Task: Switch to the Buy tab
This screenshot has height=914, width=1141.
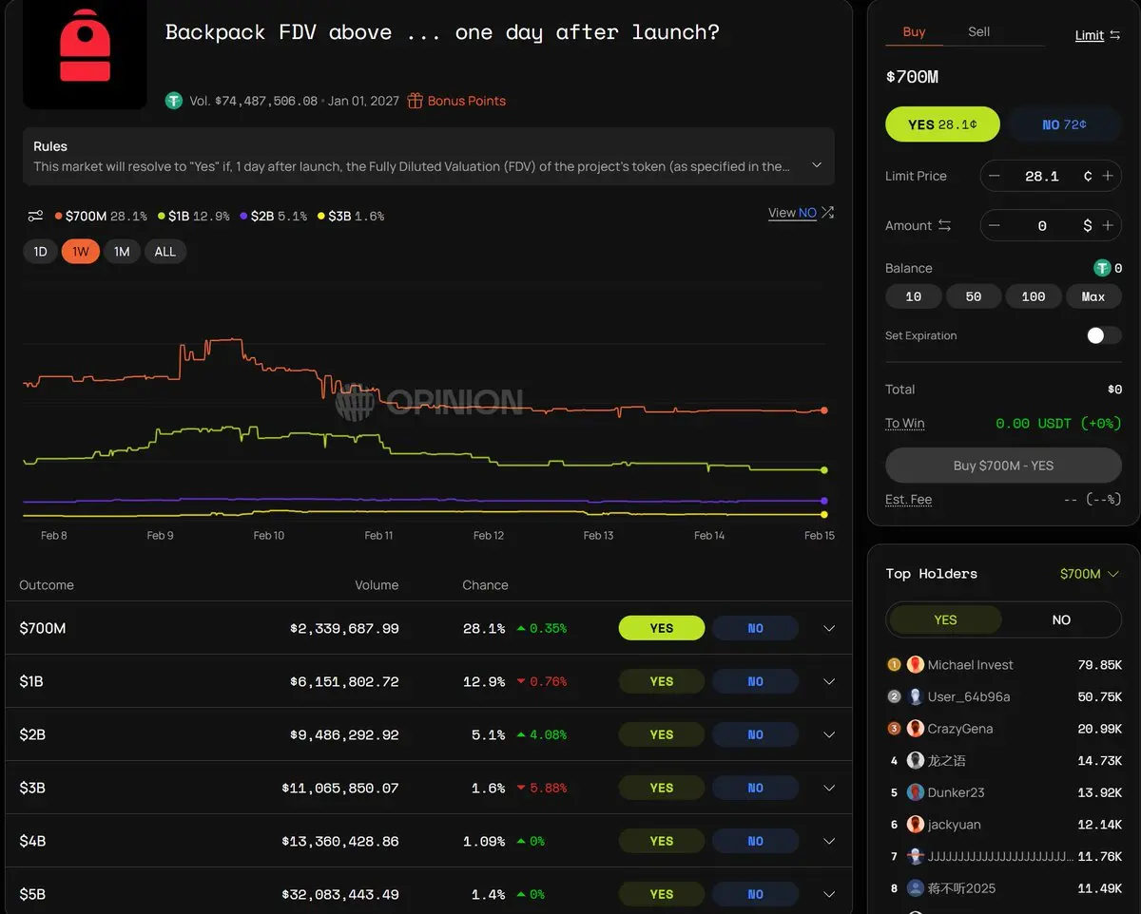Action: 914,31
